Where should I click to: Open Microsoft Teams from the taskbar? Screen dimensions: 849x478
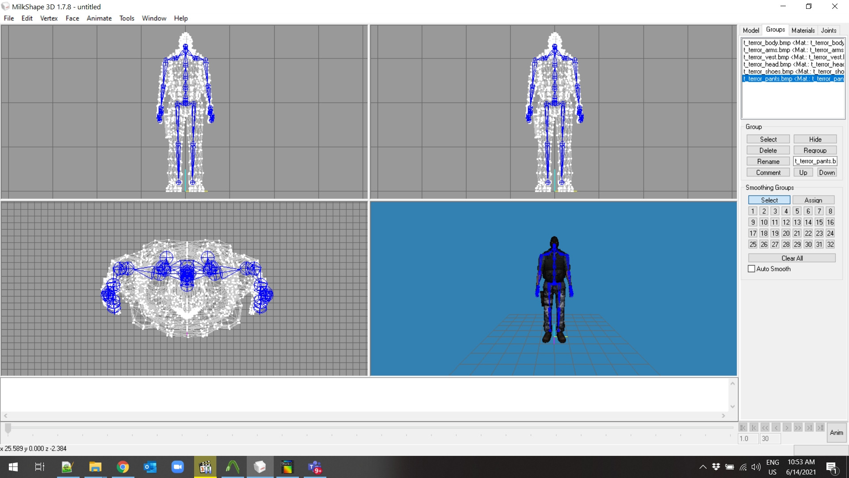click(x=315, y=467)
